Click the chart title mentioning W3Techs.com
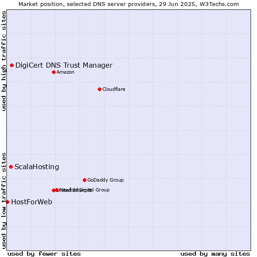 (x=128, y=4)
